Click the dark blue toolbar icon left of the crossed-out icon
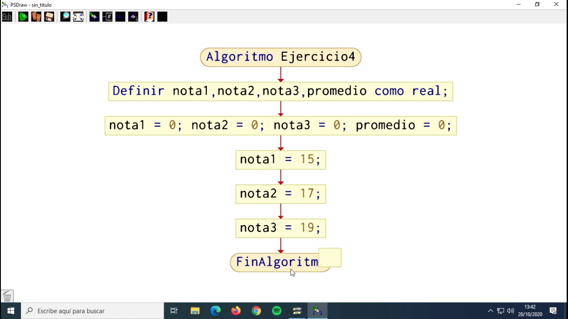This screenshot has height=319, width=568. (x=120, y=17)
